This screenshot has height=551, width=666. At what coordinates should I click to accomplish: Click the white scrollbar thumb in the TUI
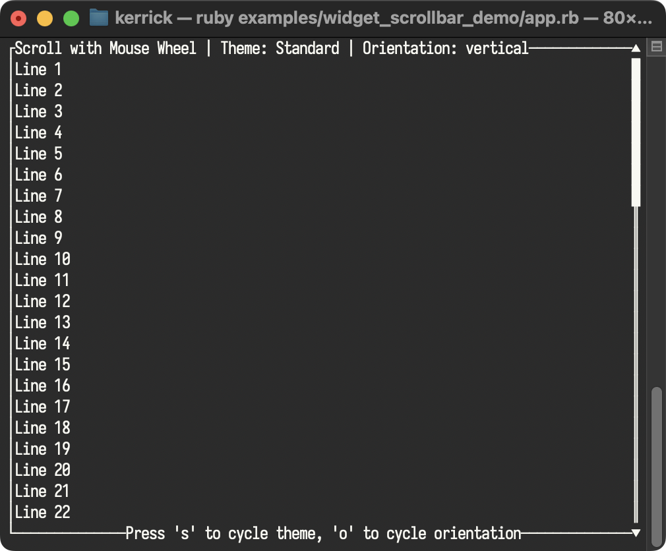pos(636,132)
